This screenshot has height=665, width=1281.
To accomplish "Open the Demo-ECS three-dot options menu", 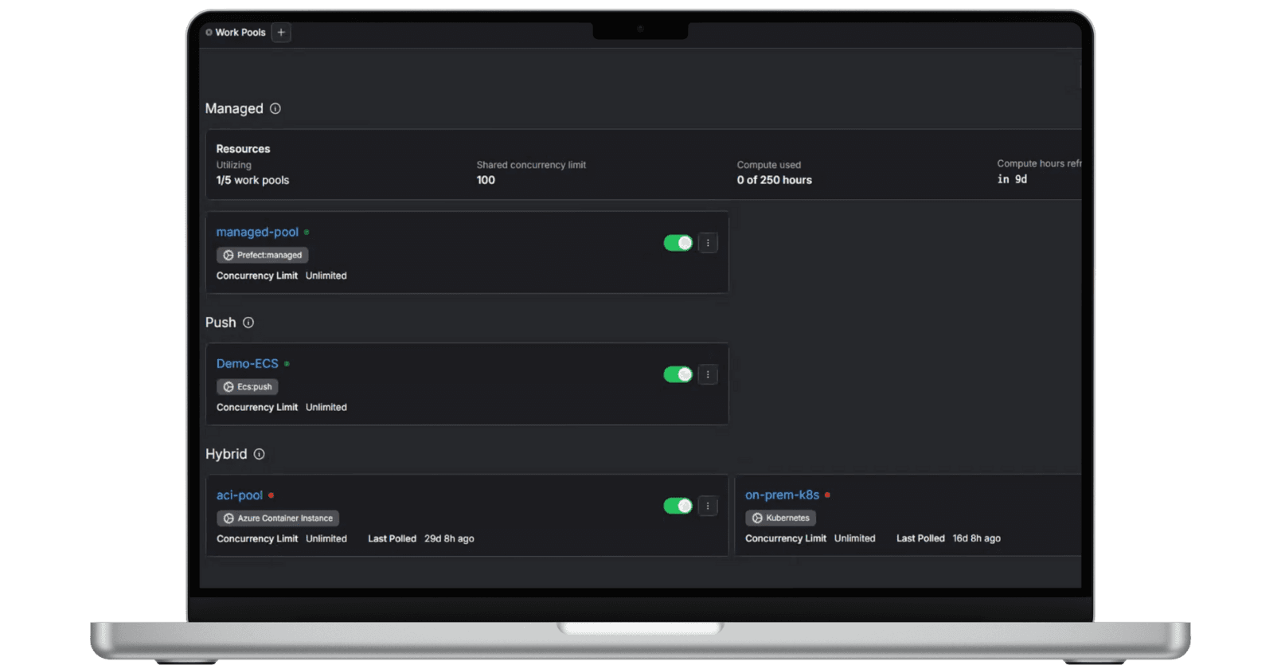I will pos(708,374).
